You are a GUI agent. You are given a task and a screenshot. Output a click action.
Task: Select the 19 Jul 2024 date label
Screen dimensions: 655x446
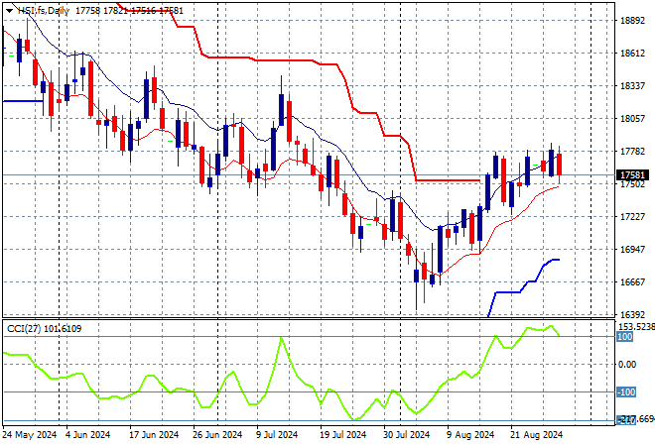tap(343, 435)
